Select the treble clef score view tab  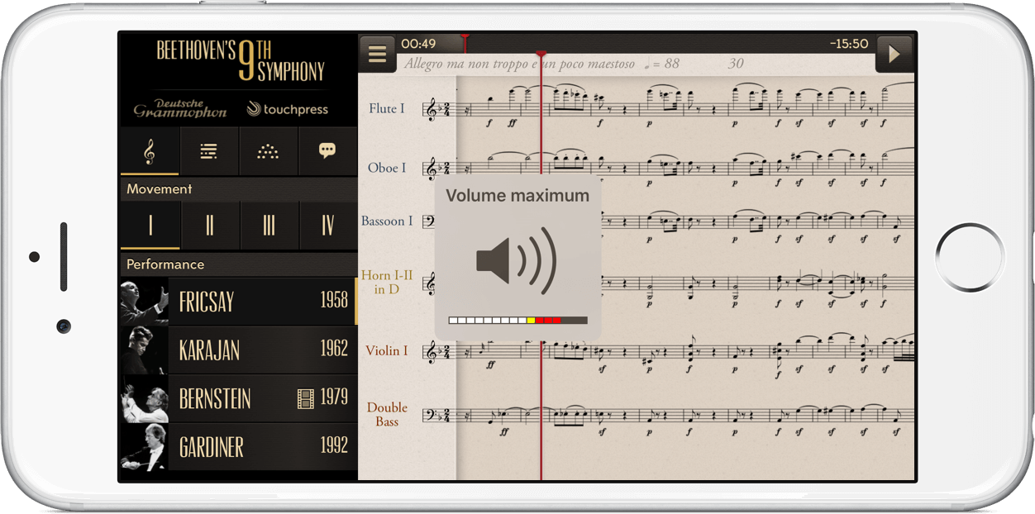pyautogui.click(x=150, y=151)
